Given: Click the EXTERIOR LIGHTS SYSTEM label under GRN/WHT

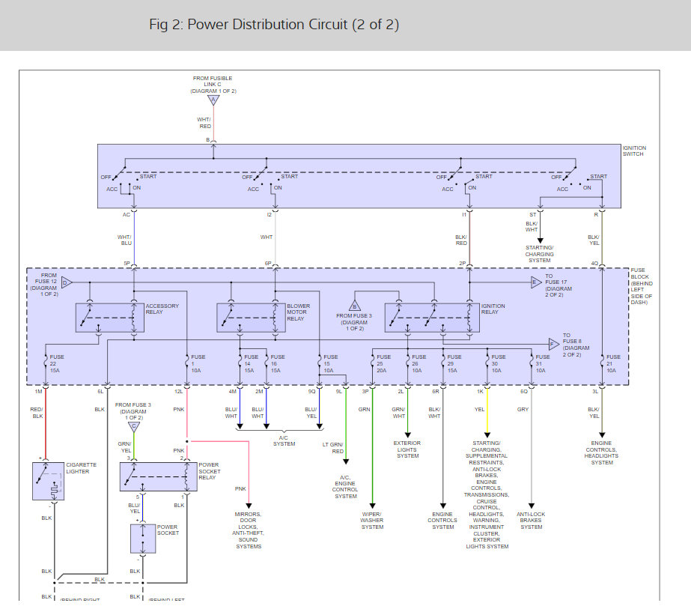Looking at the screenshot, I should pyautogui.click(x=407, y=449).
